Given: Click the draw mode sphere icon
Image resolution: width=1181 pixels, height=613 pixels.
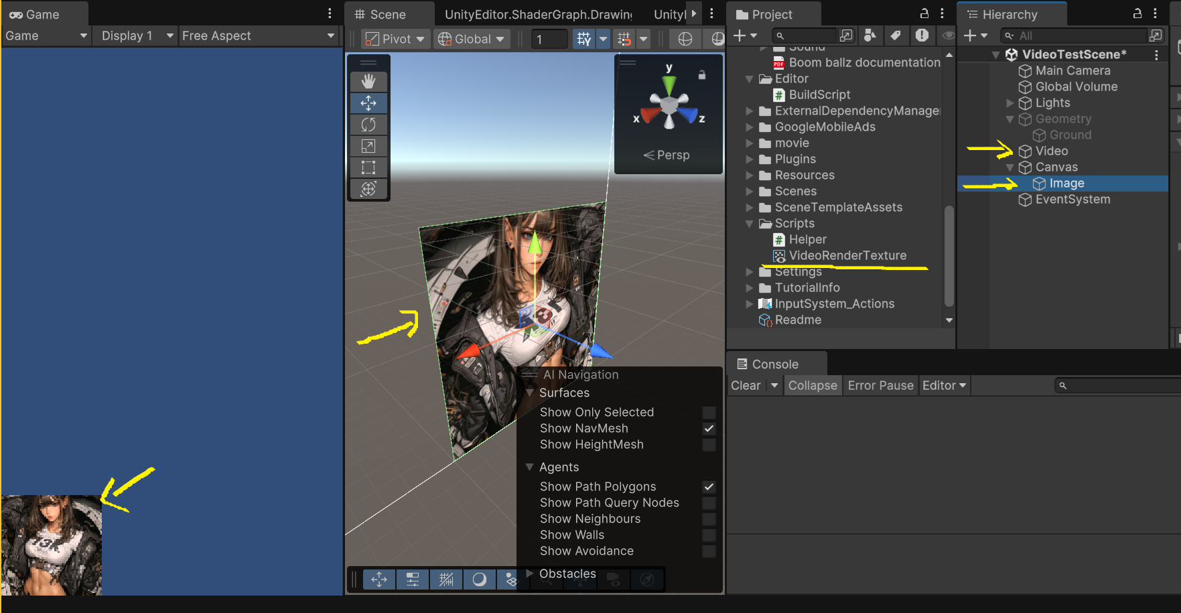Looking at the screenshot, I should [685, 39].
